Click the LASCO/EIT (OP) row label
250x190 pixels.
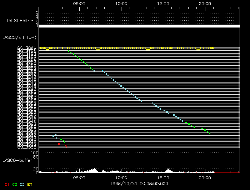click(20, 37)
